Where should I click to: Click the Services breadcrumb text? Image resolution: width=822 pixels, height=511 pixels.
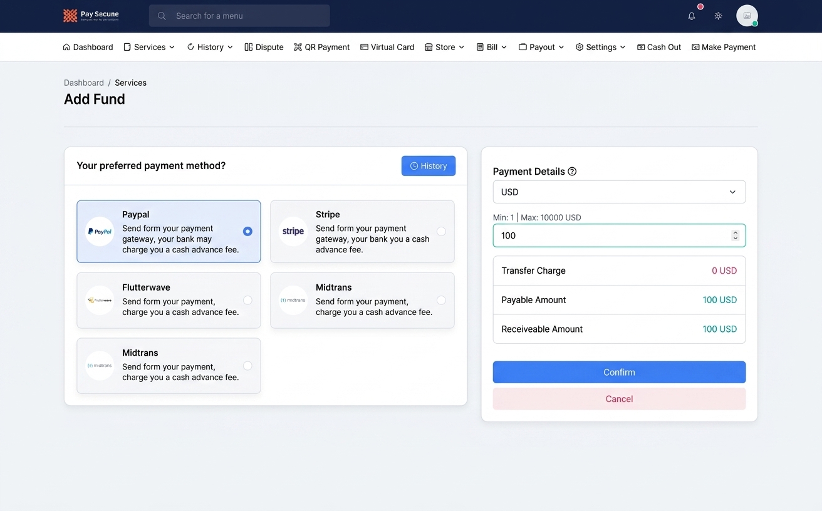click(x=130, y=83)
